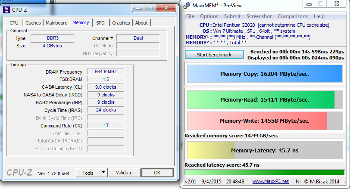This screenshot has width=350, height=189.
Task: Open the About tab
Action: [x=141, y=23]
